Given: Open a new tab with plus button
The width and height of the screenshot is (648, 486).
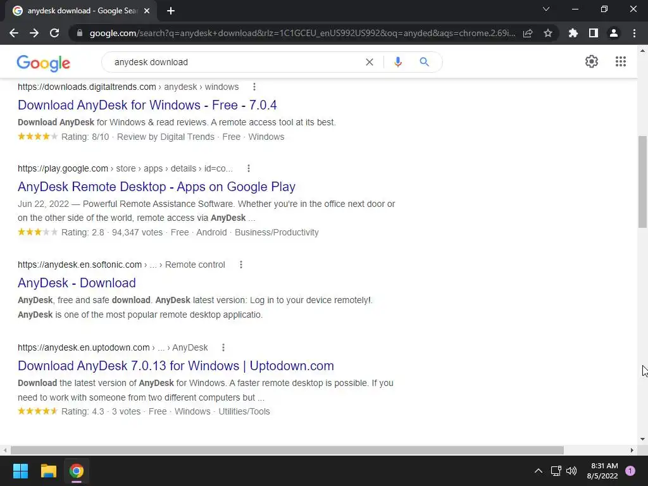Looking at the screenshot, I should [171, 11].
